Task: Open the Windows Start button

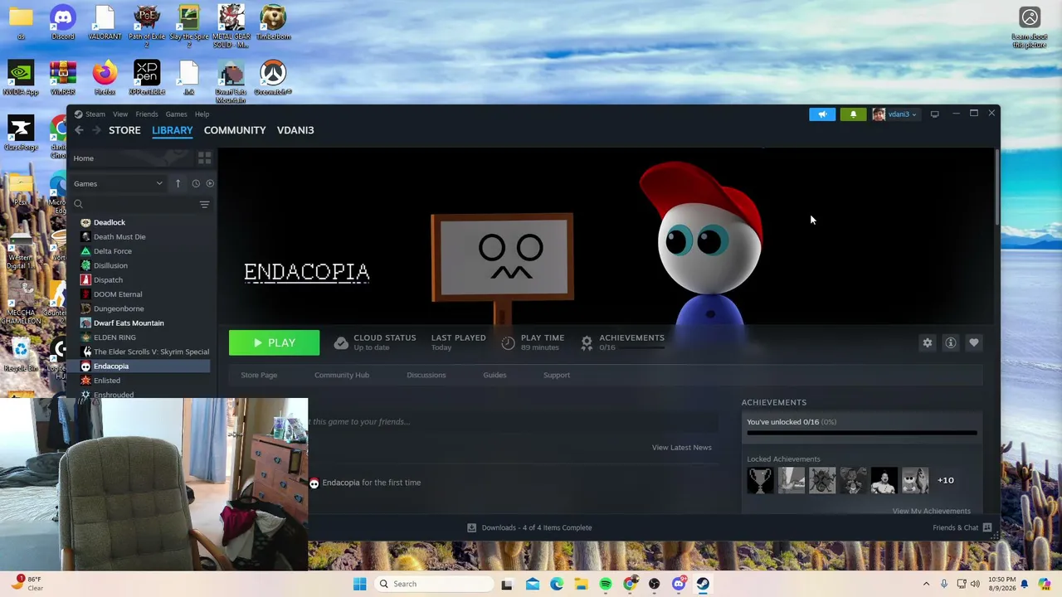Action: 359,584
